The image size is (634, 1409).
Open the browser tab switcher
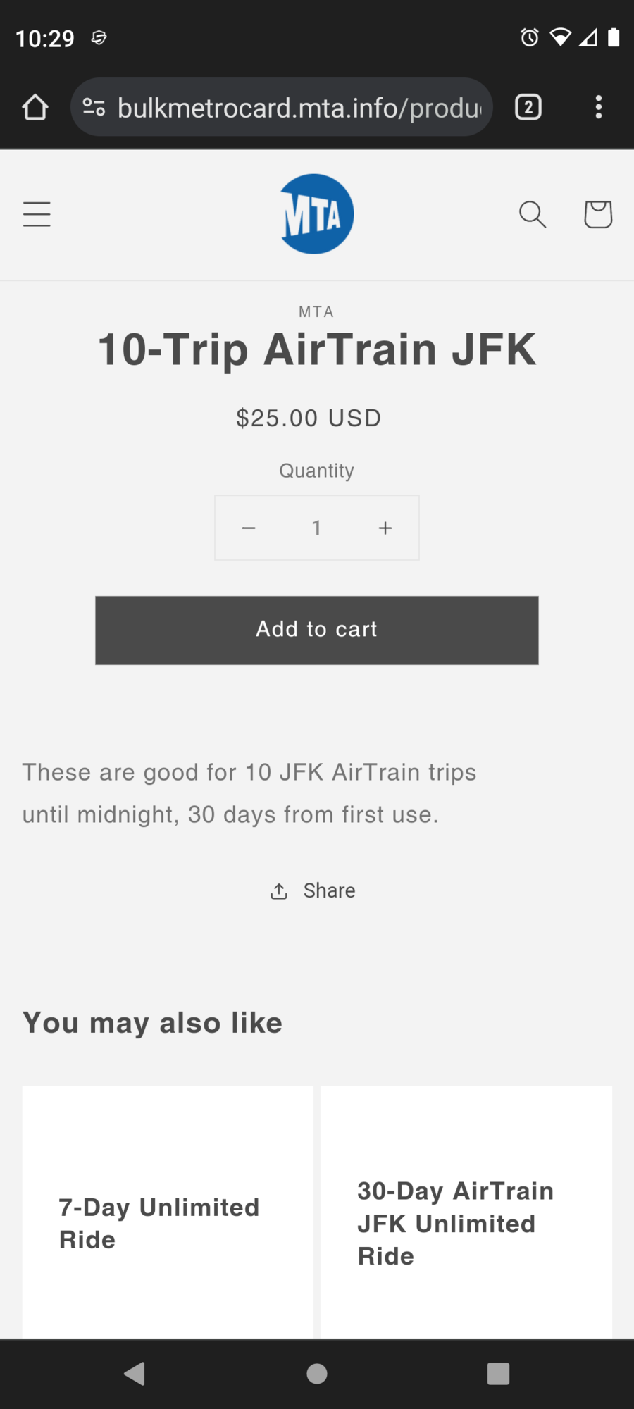point(528,107)
